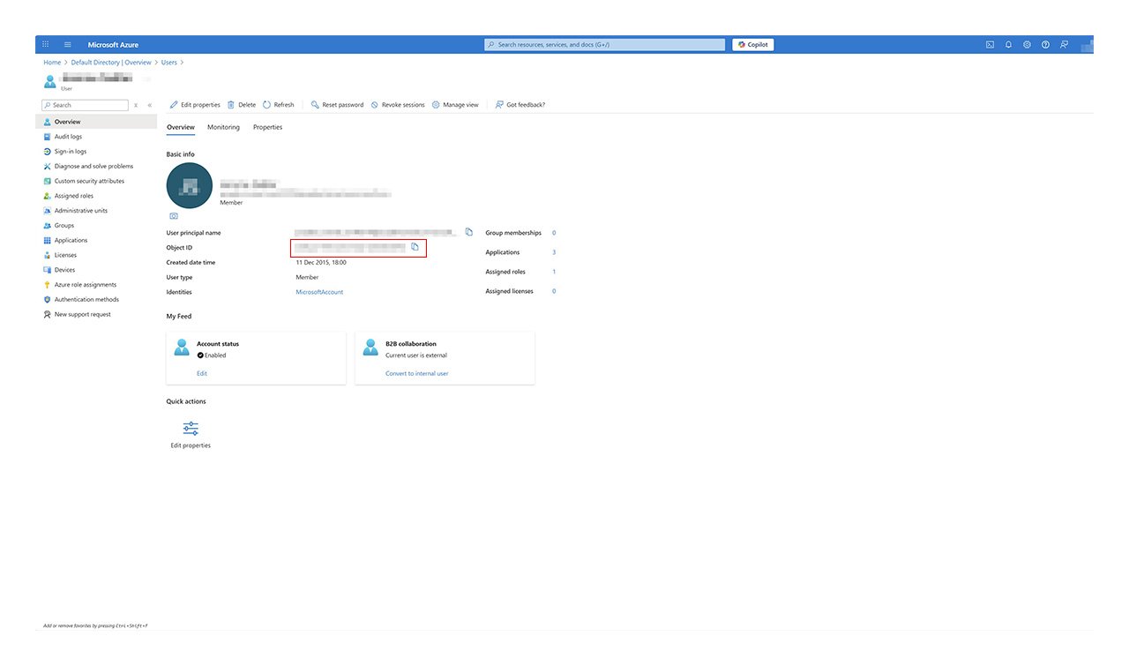Open Cloud Shell from the top bar
This screenshot has width=1129, height=666.
tap(990, 44)
